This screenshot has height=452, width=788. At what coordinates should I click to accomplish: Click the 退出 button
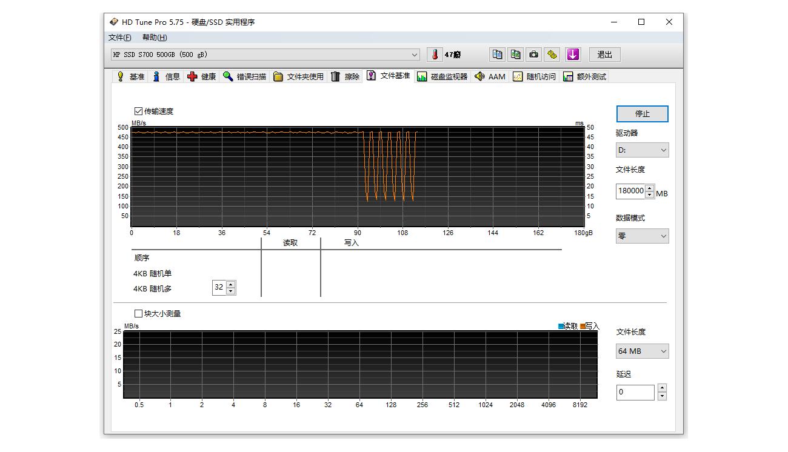click(604, 55)
